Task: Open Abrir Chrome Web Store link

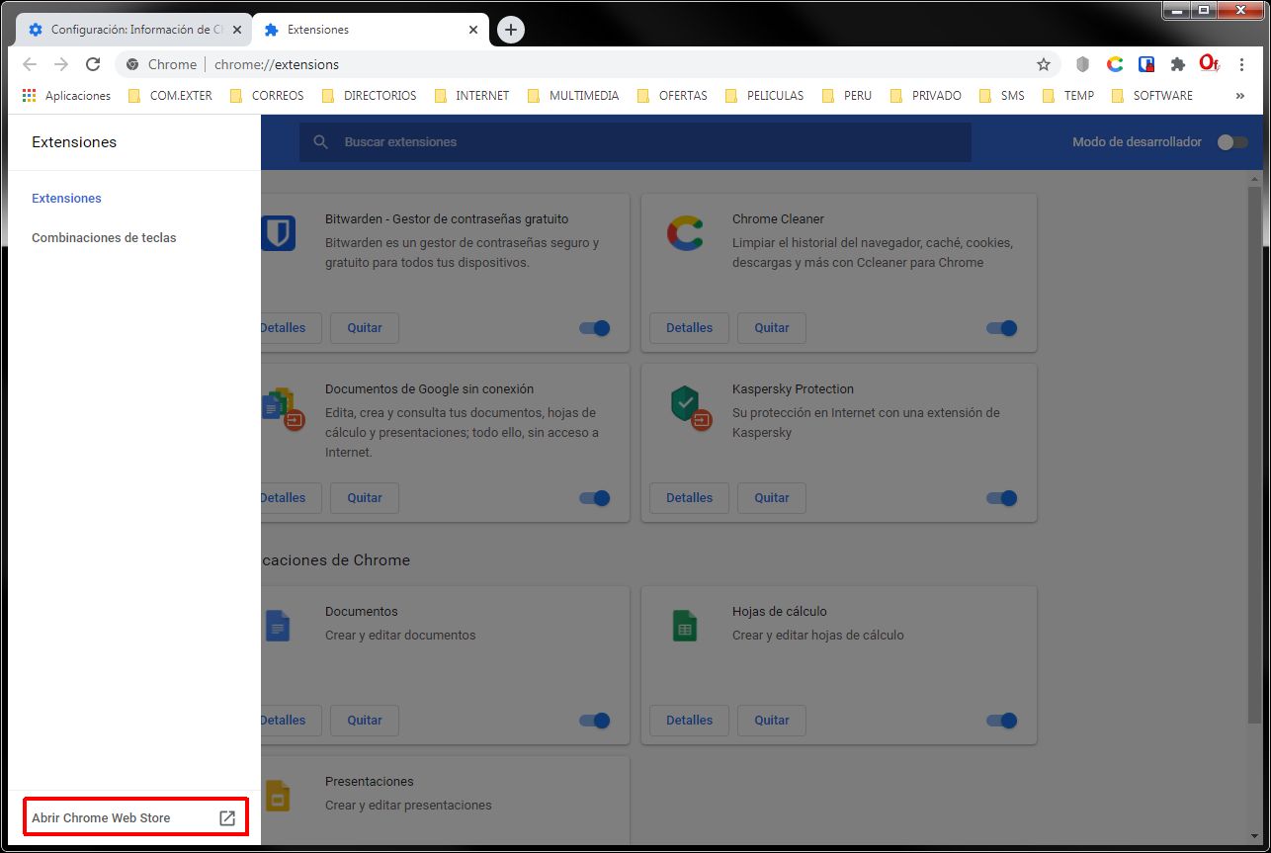Action: click(134, 818)
